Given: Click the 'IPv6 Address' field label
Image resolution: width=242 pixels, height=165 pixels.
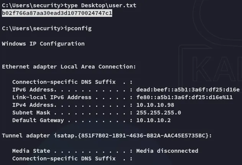Looking at the screenshot, I should 31,90.
